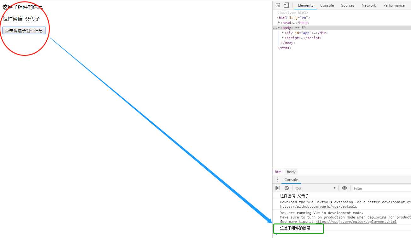Click the page text 组件通信-父传子
The width and height of the screenshot is (411, 238).
(21, 19)
